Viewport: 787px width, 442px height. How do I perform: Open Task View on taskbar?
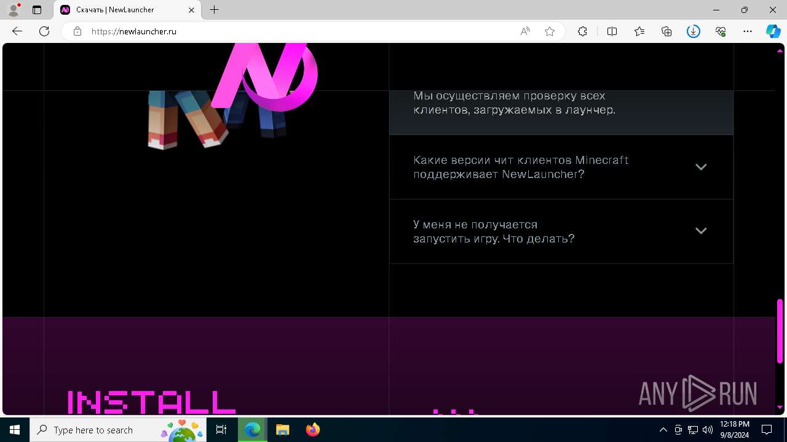pos(221,430)
